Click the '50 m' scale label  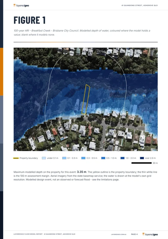pos(155,163)
